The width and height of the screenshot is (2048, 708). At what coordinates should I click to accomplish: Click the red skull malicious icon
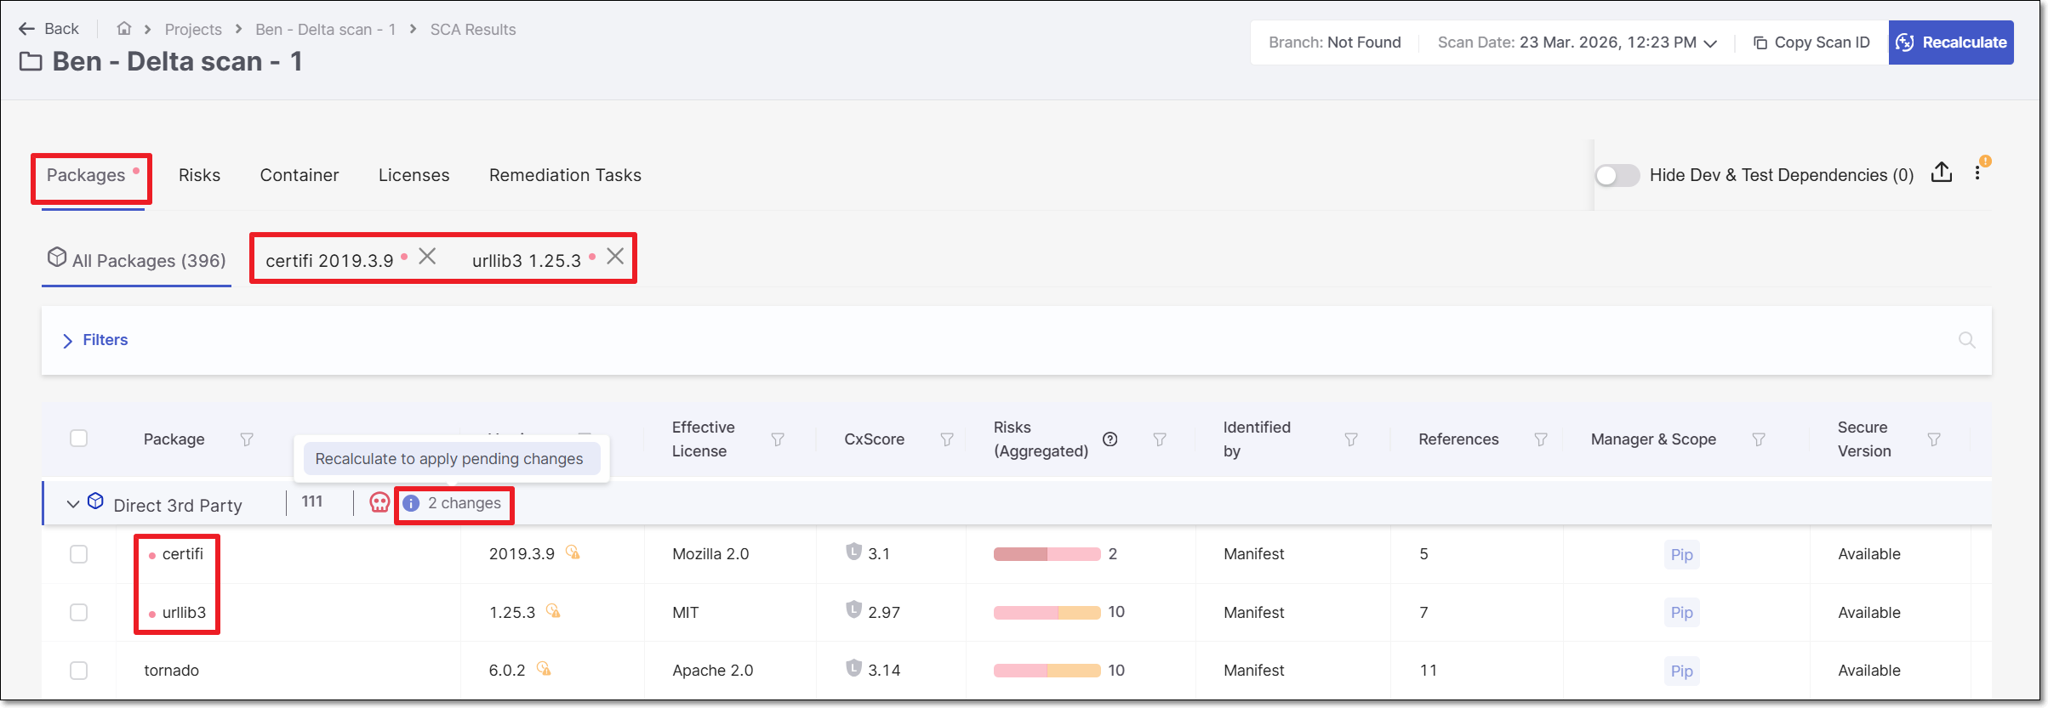pyautogui.click(x=379, y=503)
